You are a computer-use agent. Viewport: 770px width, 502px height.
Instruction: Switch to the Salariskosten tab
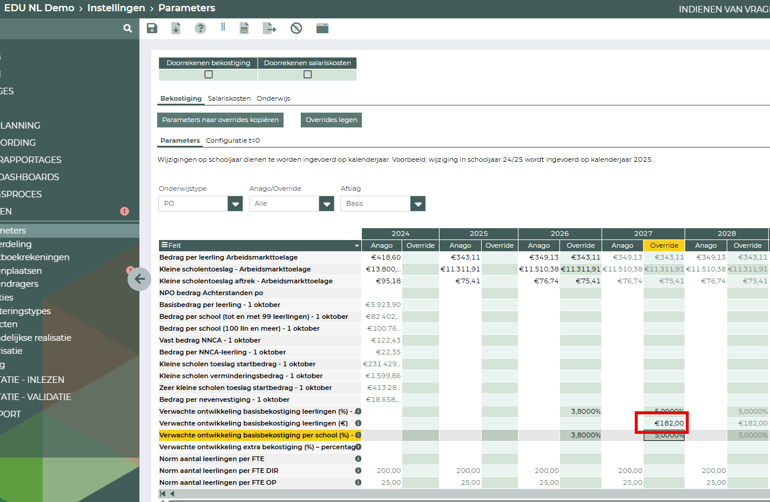click(229, 98)
